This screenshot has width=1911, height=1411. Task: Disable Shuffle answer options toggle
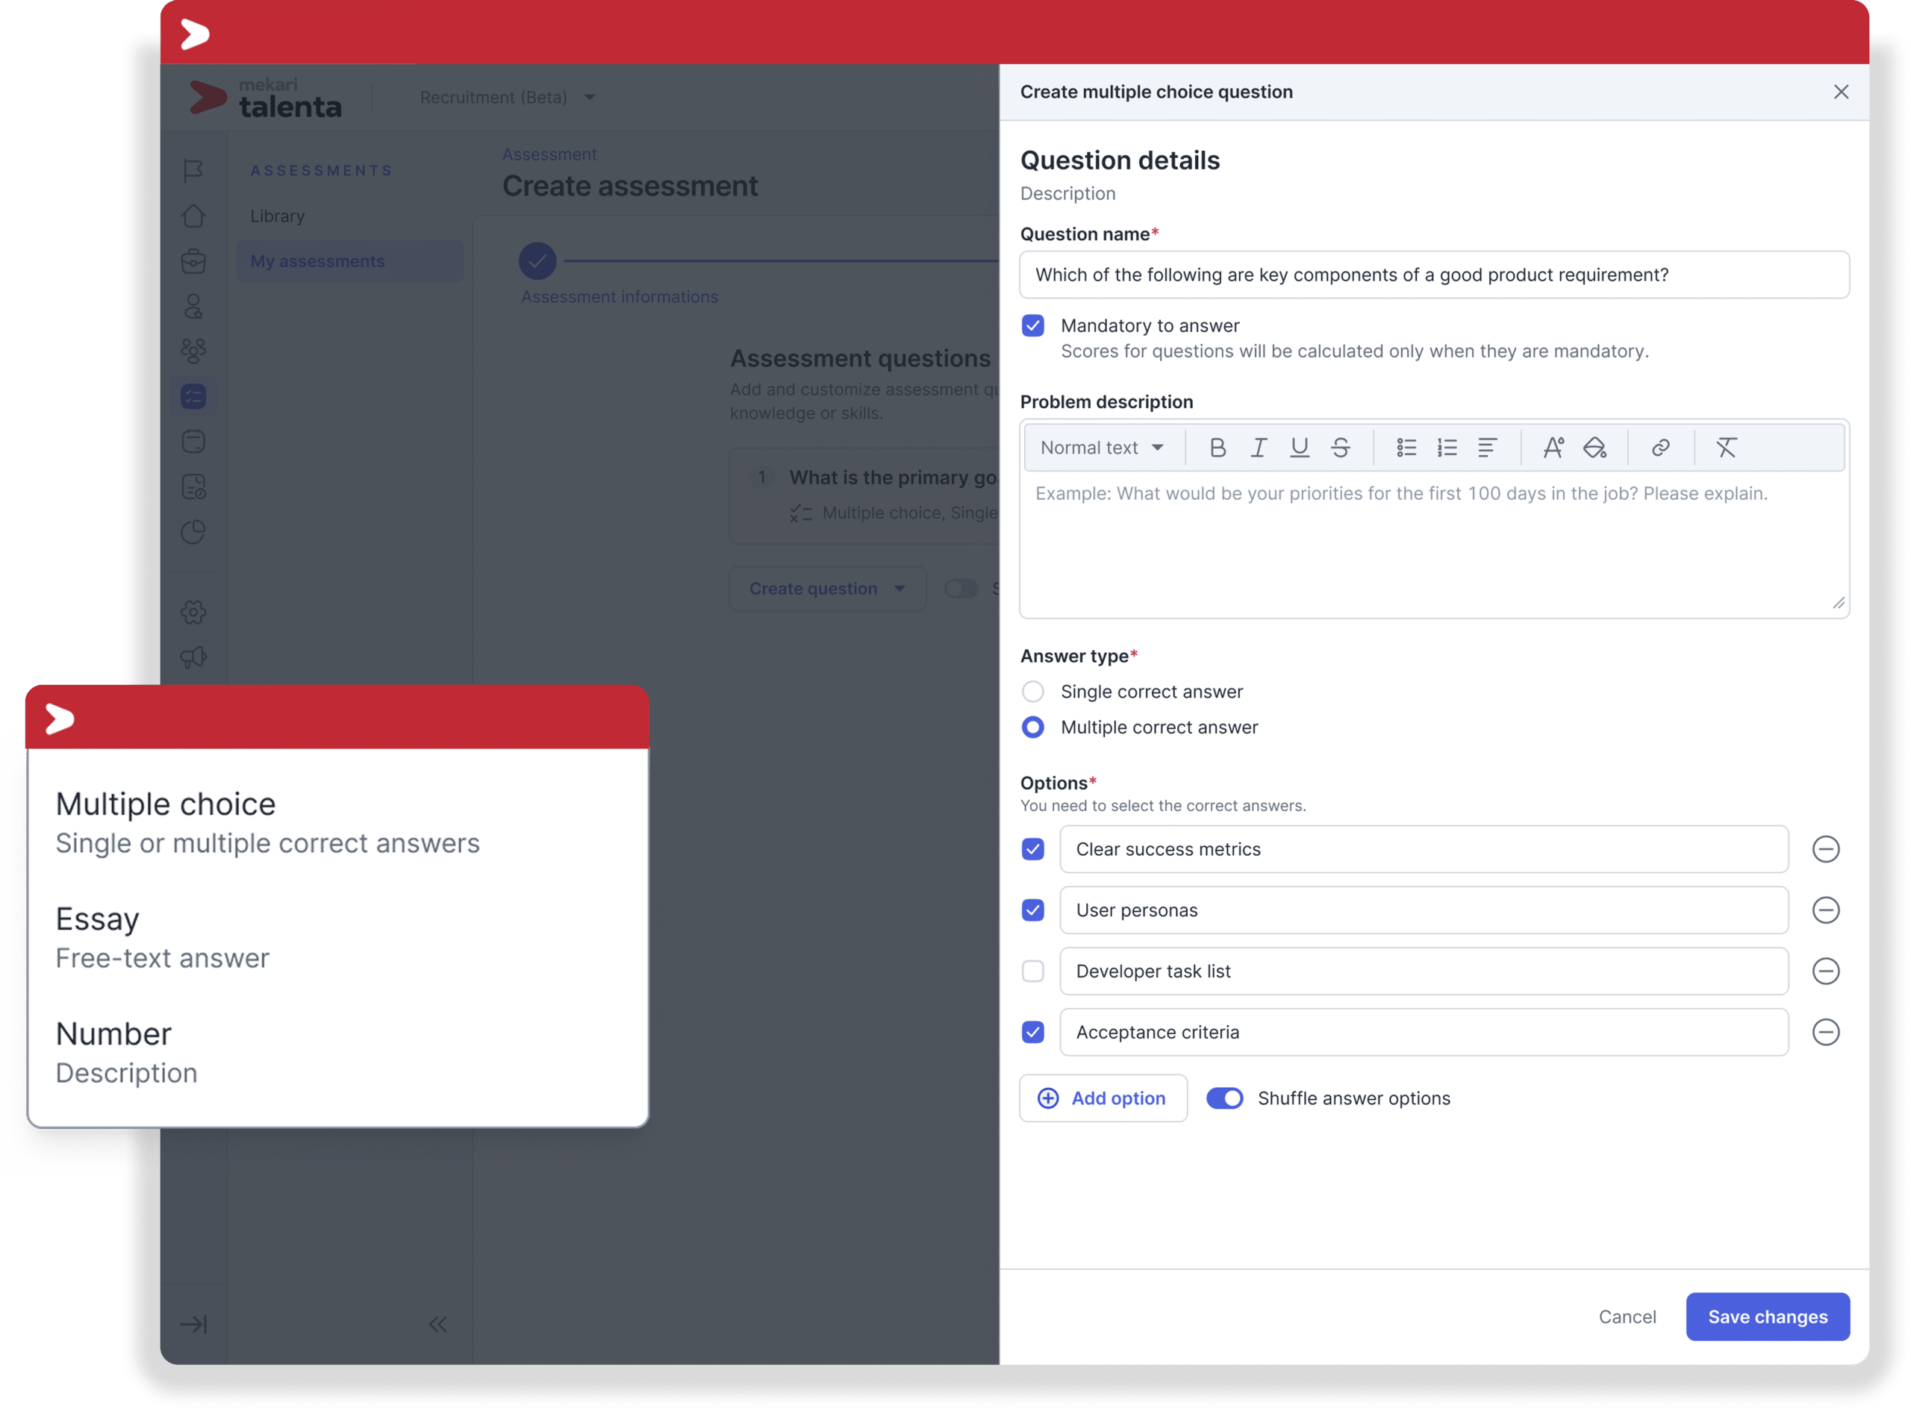1224,1098
